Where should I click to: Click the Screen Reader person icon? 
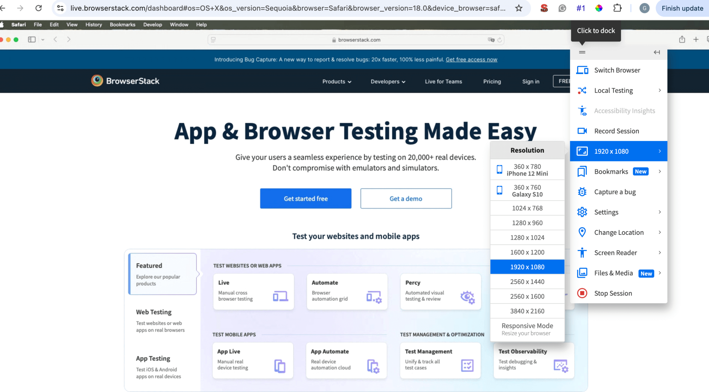(x=582, y=253)
